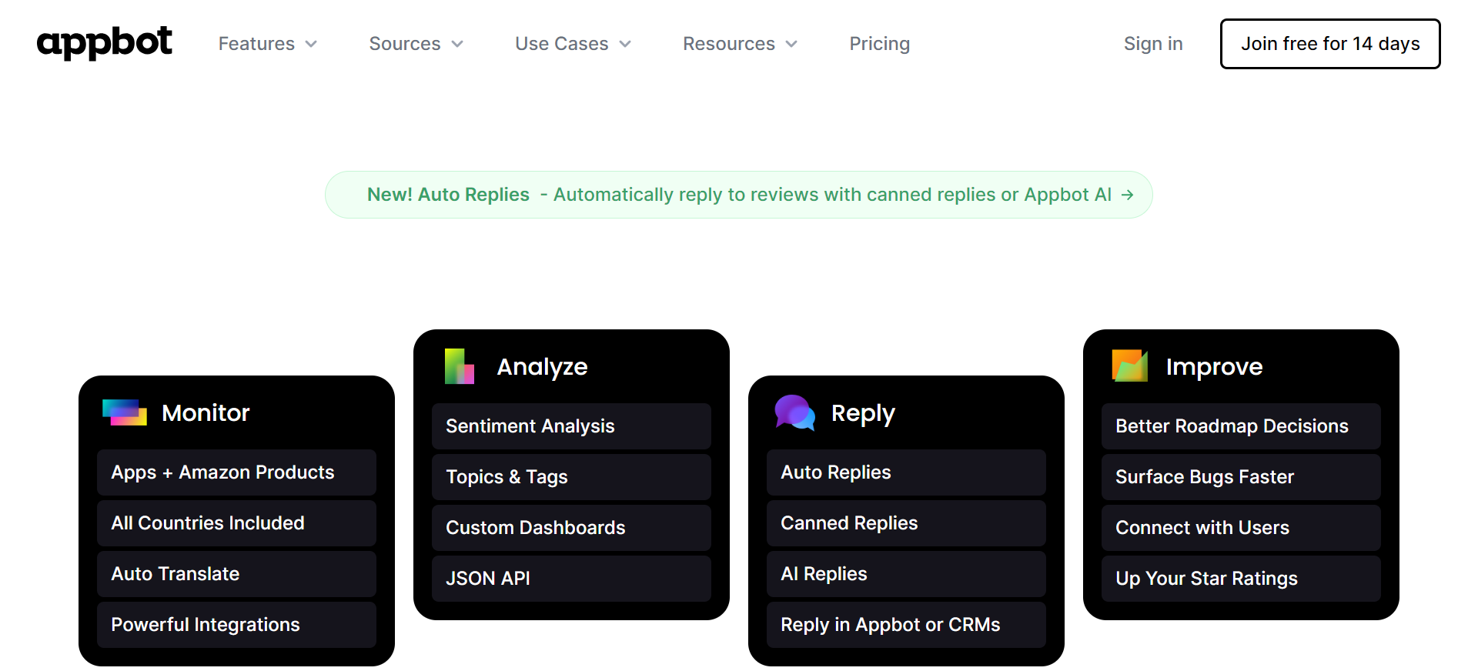This screenshot has height=671, width=1478.
Task: Open AI Replies feature
Action: click(906, 574)
